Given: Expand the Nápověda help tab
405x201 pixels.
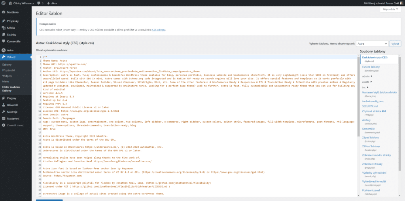Looking at the screenshot, I should (390, 9).
